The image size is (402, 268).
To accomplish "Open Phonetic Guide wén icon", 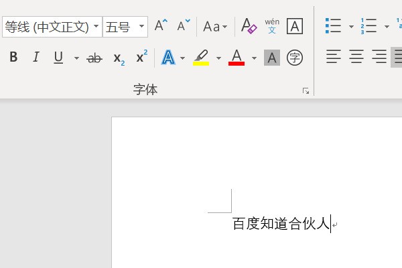I will (x=272, y=25).
